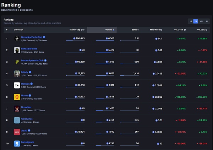This screenshot has height=150, width=213.
Task: Open the BoredApeYachtClub collection icon
Action: tap(17, 39)
